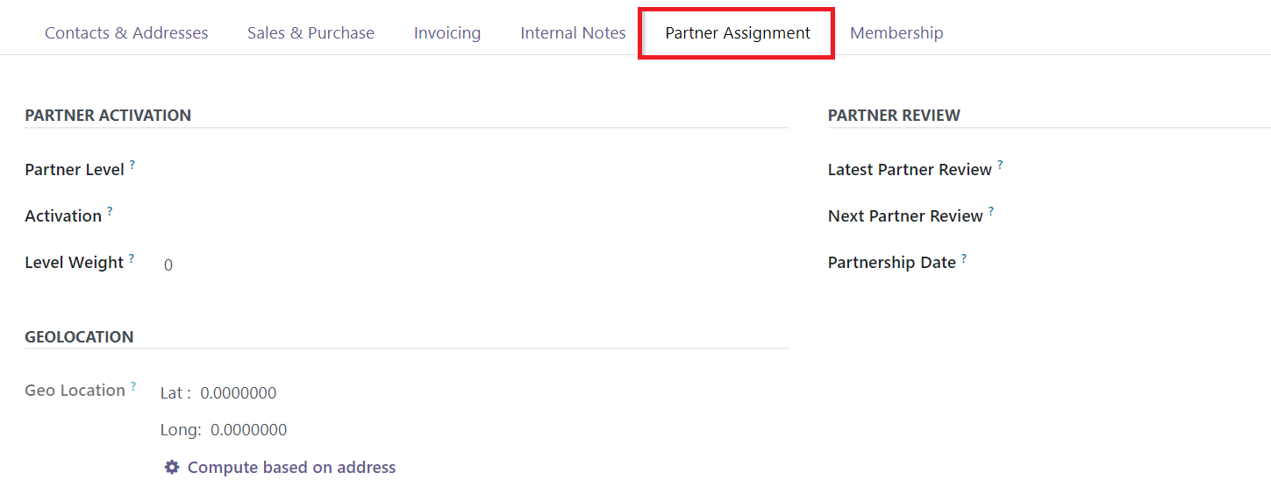Open the Membership tab
The image size is (1271, 494).
(x=896, y=33)
